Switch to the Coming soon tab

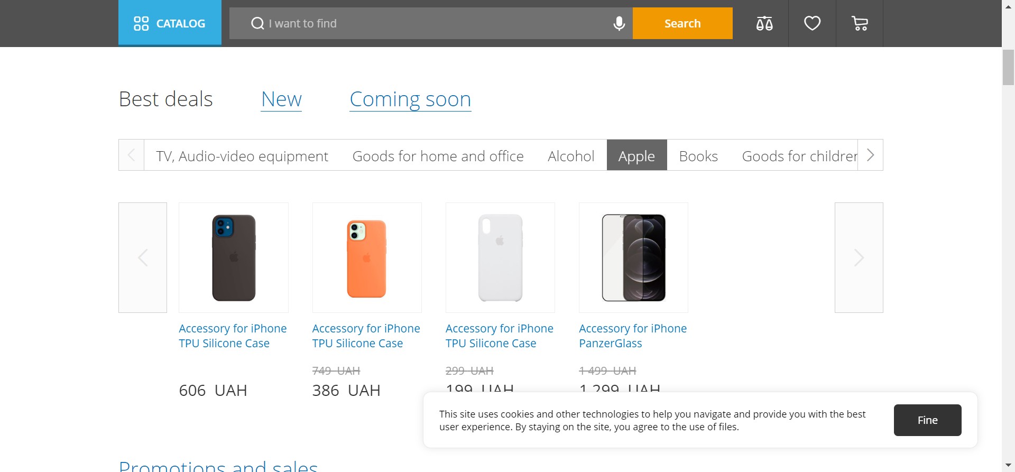[410, 99]
